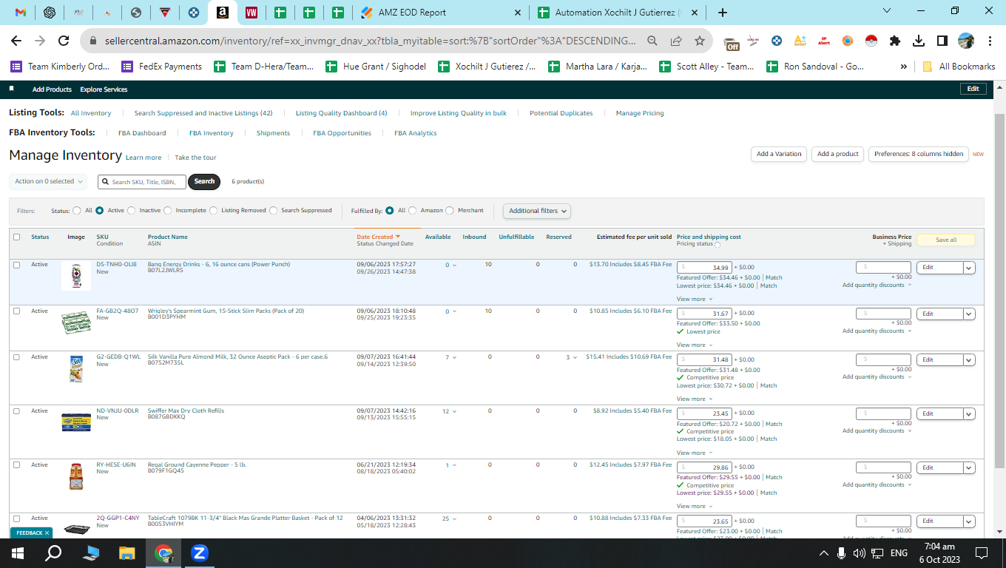Toggle the browser side panel icon
This screenshot has height=568, width=1006.
point(942,41)
